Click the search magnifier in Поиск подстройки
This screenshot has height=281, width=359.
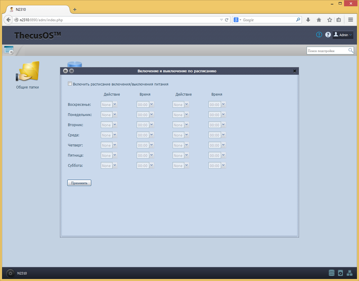point(351,51)
